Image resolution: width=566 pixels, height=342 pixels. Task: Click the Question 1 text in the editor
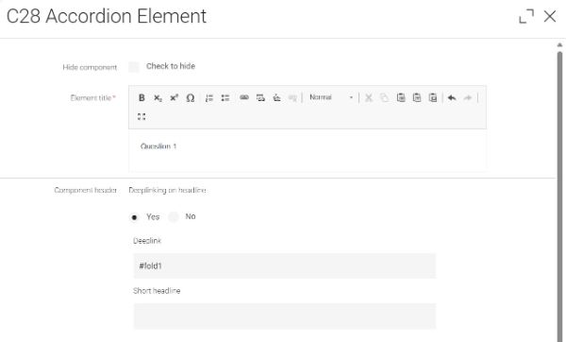click(158, 146)
